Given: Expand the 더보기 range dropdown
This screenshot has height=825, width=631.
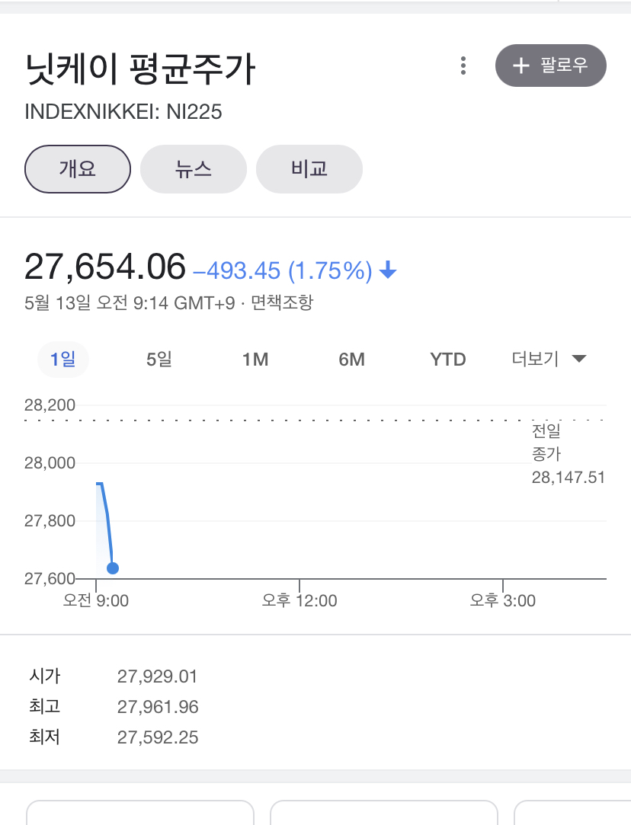Looking at the screenshot, I should (x=549, y=360).
